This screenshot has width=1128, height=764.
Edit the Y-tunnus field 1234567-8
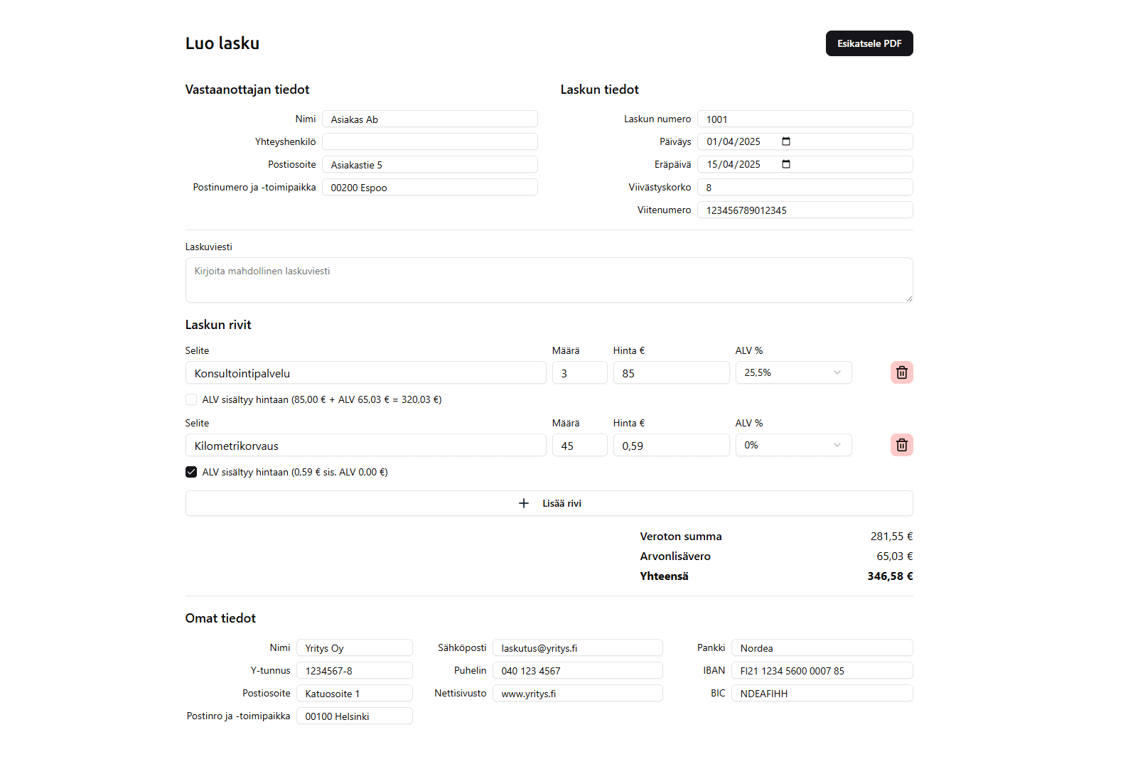(355, 670)
